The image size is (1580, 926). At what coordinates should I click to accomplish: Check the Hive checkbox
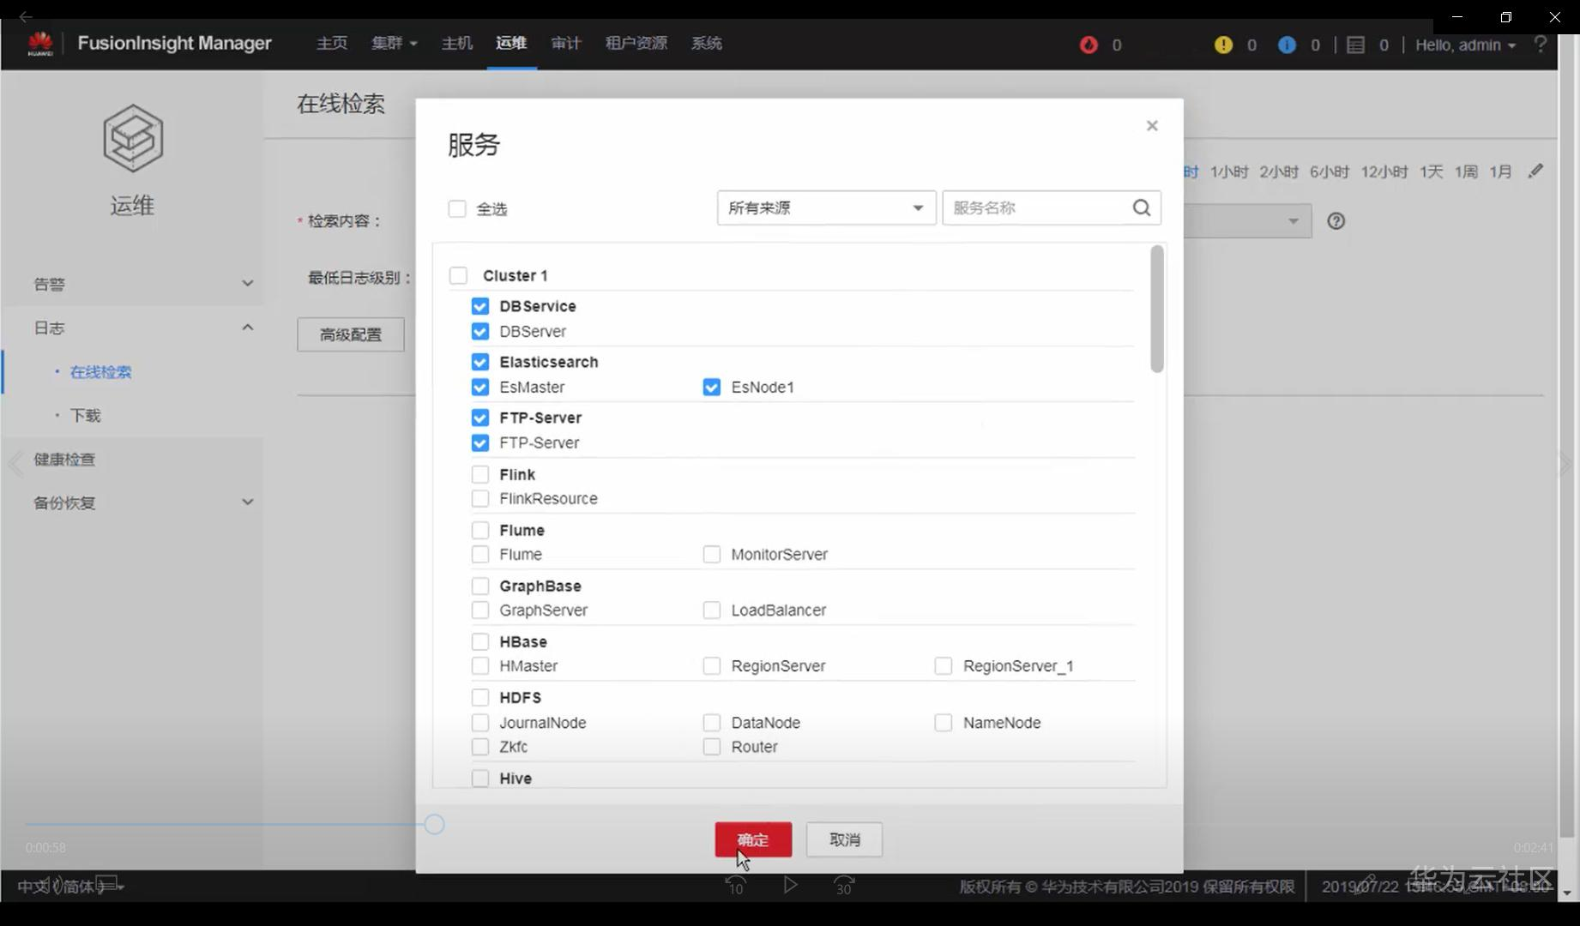click(x=480, y=778)
